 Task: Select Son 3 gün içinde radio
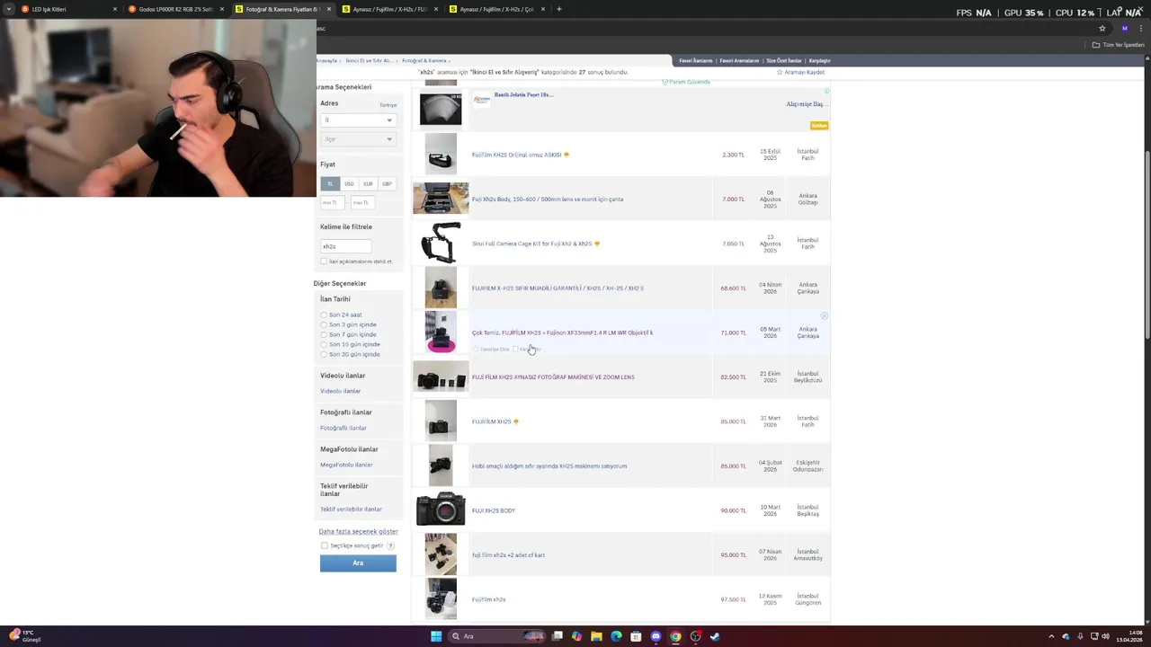tap(324, 324)
